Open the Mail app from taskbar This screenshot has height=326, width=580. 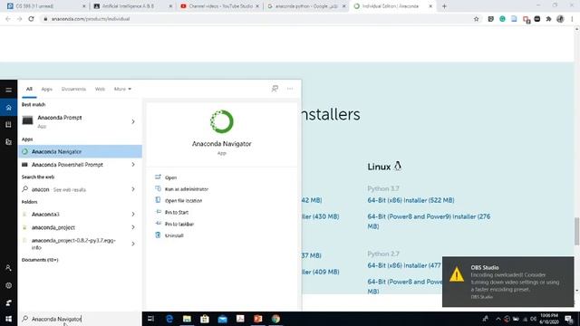222,319
